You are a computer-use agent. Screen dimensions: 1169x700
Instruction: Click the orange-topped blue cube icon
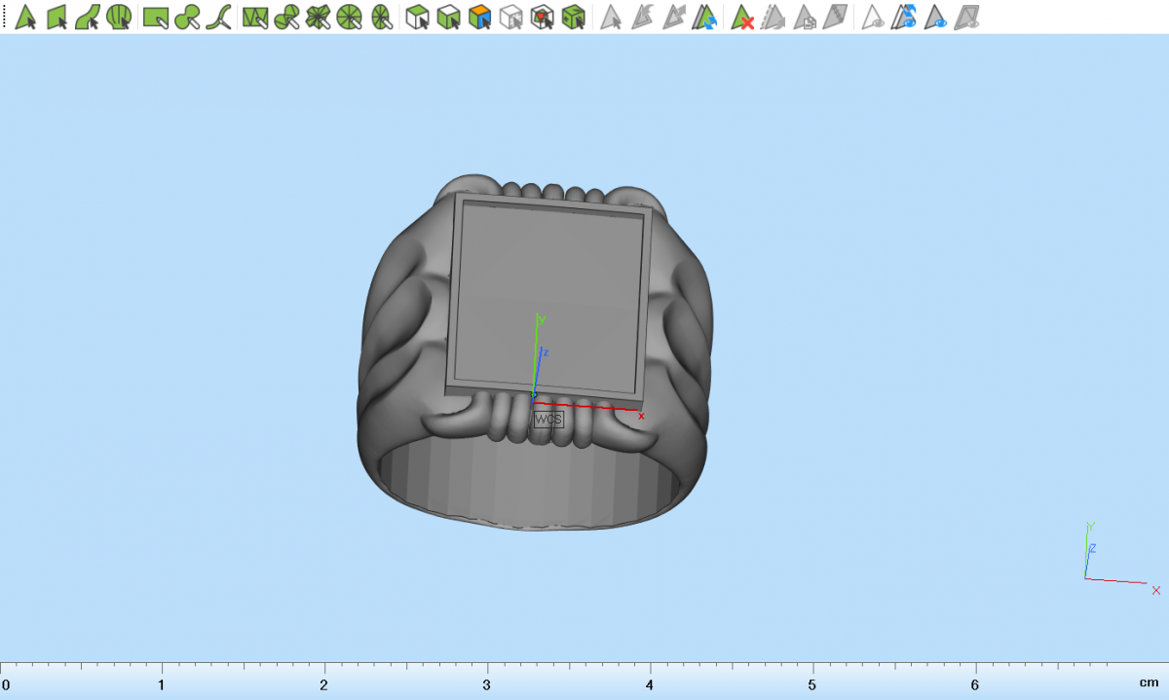[x=478, y=17]
